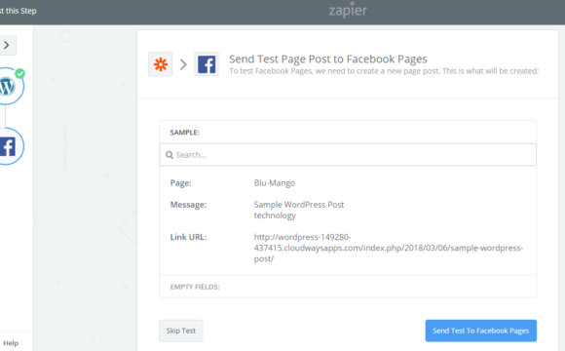Screen dimensions: 565x351
Task: Open the Help link at bottom left
Action: [11, 343]
